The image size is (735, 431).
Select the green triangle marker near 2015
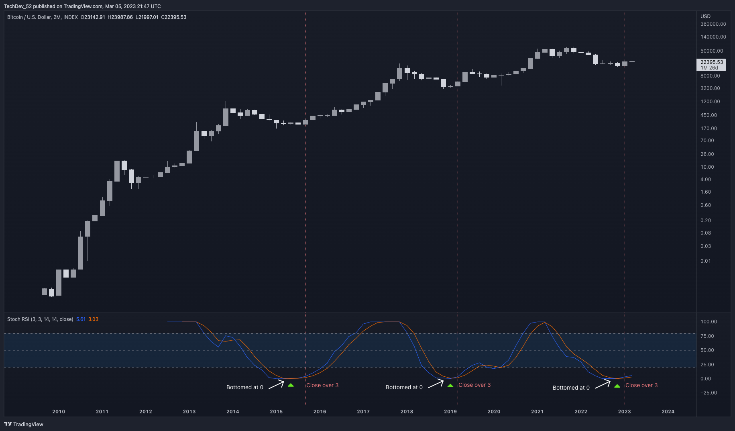point(291,386)
